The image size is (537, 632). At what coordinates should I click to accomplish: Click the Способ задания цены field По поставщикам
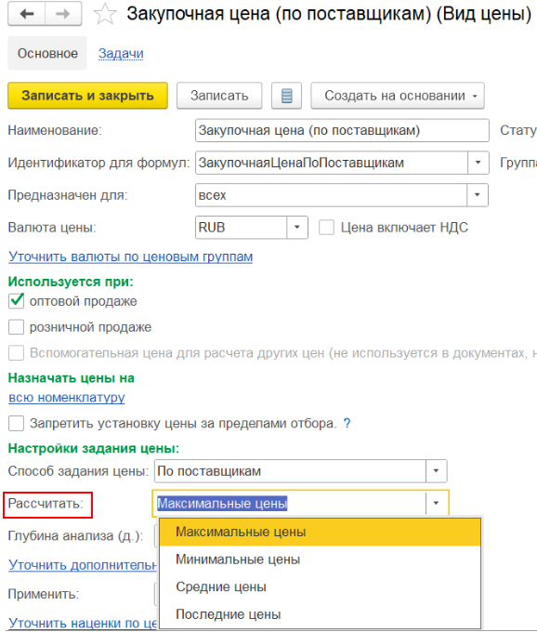[290, 471]
